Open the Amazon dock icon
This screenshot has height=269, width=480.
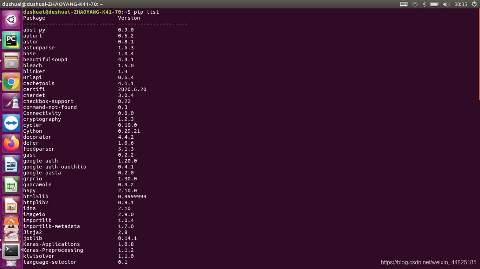[x=11, y=228]
